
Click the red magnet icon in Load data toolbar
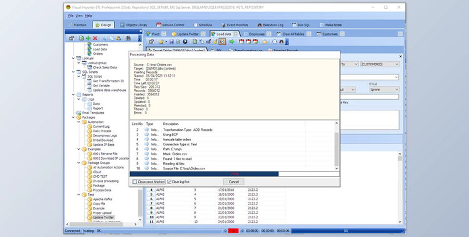281,42
